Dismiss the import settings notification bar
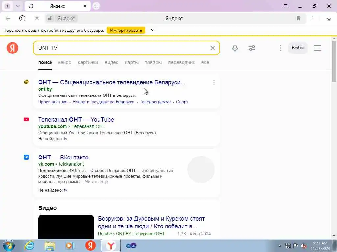337x252 pixels. point(152,30)
